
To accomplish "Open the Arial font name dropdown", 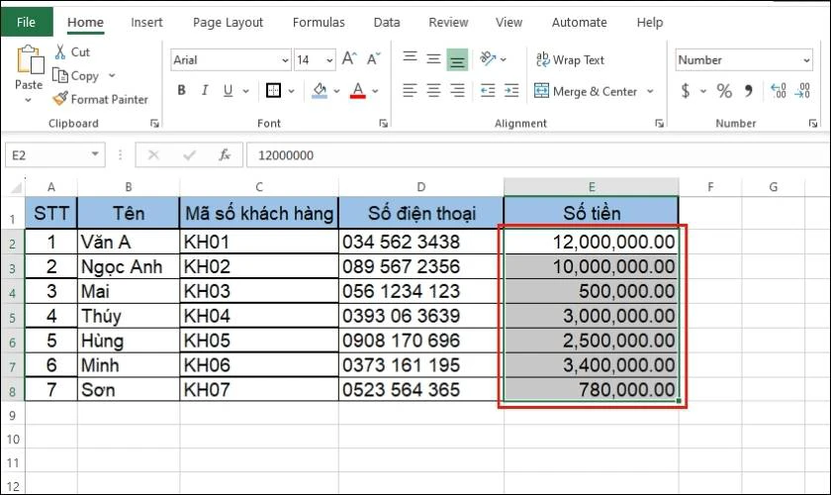I will click(x=285, y=60).
